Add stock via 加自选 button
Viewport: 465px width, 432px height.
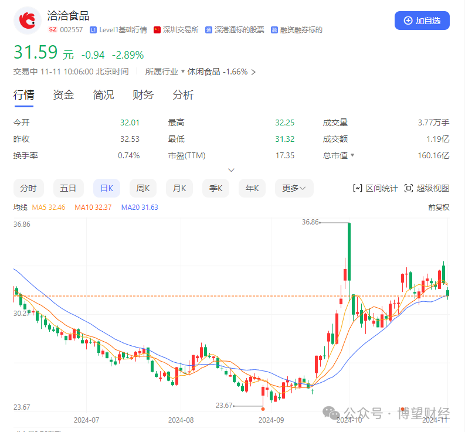(x=422, y=21)
